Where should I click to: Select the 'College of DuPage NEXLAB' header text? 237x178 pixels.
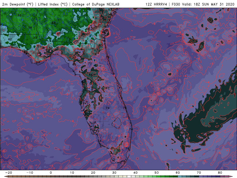96,4
